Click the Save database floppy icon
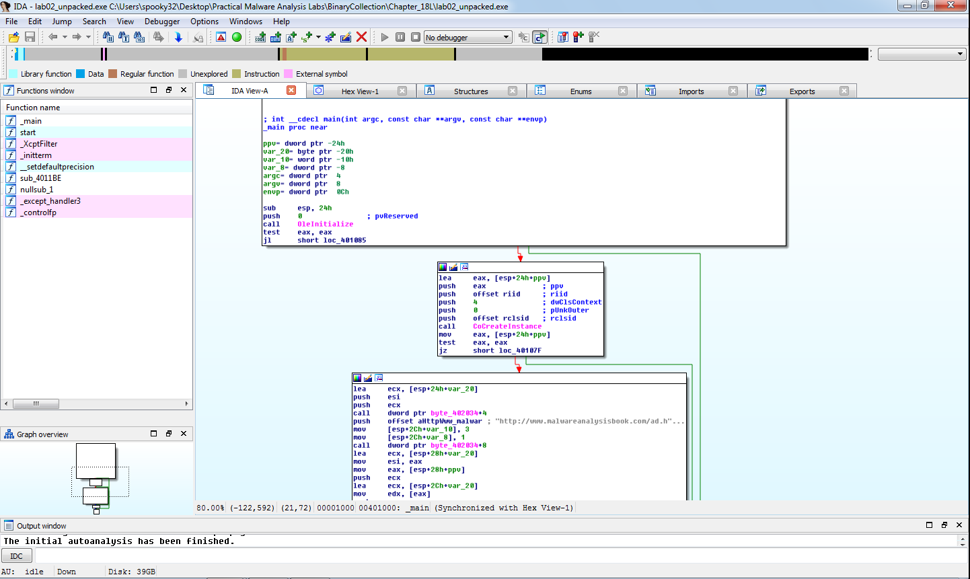 point(30,37)
